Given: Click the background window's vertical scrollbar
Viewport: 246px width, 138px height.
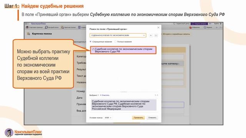Looking at the screenshot, I should click(x=190, y=75).
